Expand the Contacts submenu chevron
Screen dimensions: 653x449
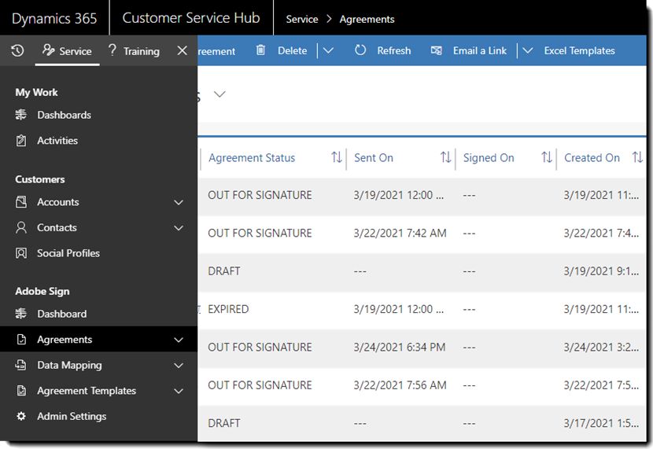[x=179, y=228]
